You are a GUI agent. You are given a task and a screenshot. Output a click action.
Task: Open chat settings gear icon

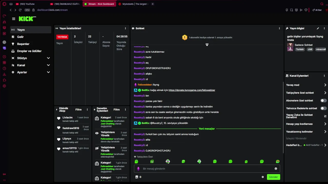[x=263, y=177]
